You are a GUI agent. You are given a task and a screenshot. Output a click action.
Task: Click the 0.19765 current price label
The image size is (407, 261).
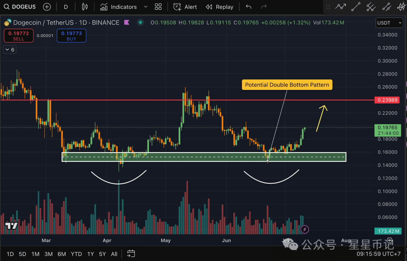pyautogui.click(x=388, y=130)
